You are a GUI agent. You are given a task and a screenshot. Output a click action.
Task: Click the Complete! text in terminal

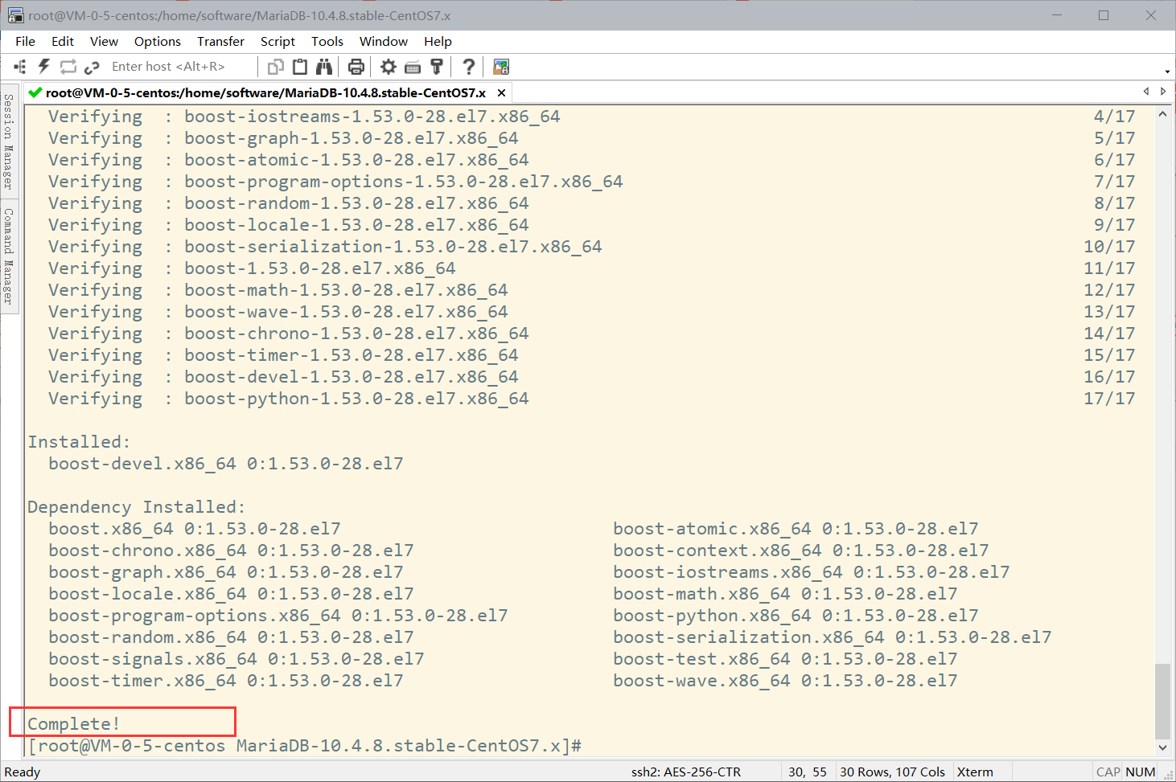[74, 724]
